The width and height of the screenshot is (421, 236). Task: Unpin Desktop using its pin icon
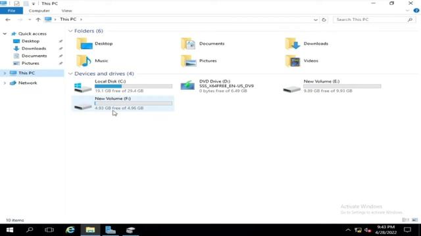coord(61,41)
